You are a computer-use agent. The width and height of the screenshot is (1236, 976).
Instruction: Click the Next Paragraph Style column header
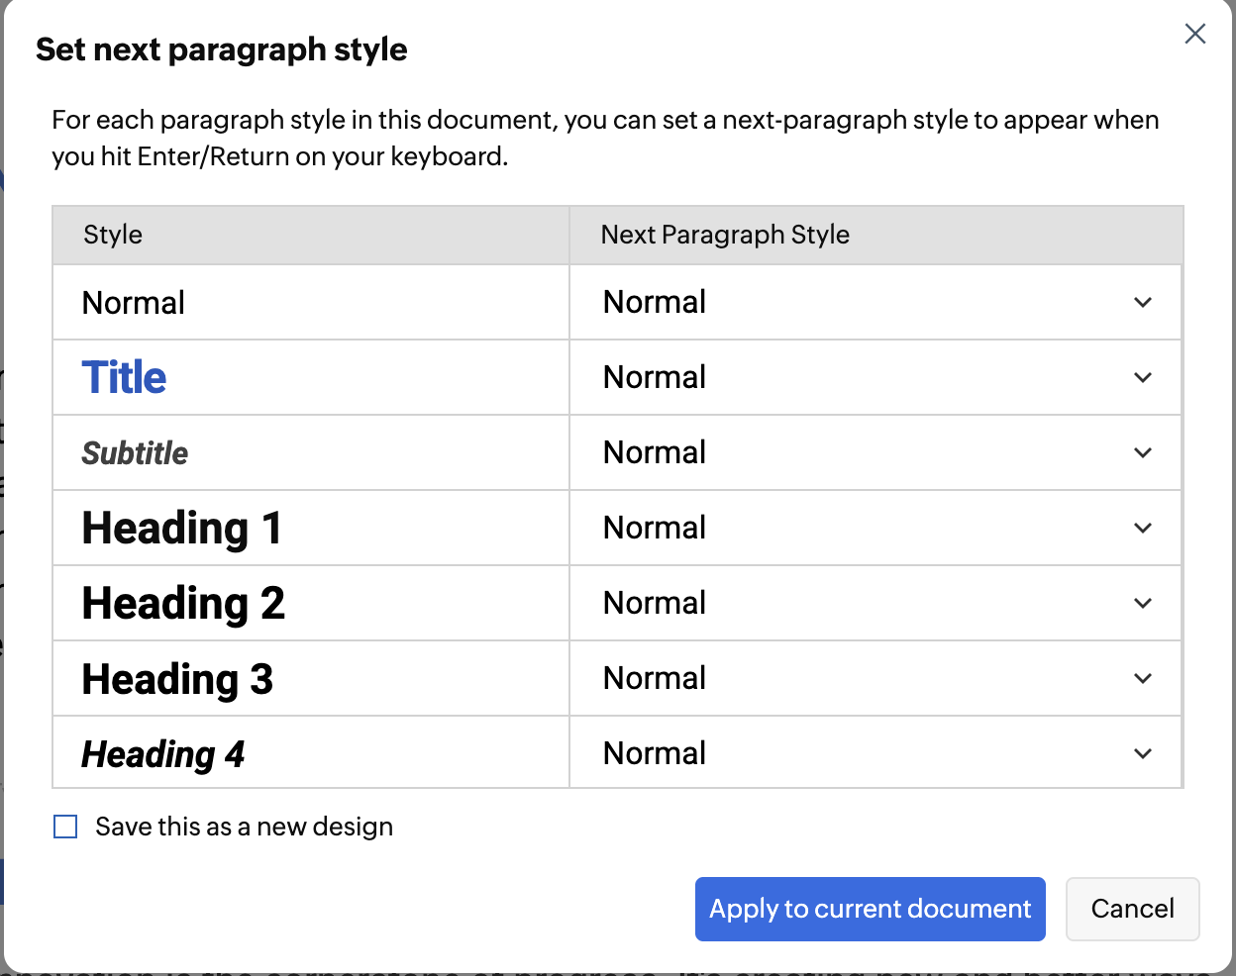click(x=725, y=235)
